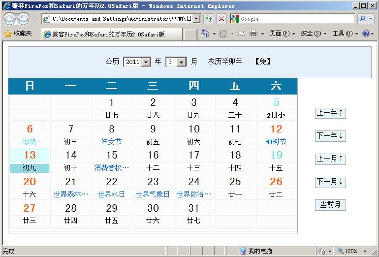Select calendar date 5
The height and width of the screenshot is (257, 379).
(x=276, y=102)
